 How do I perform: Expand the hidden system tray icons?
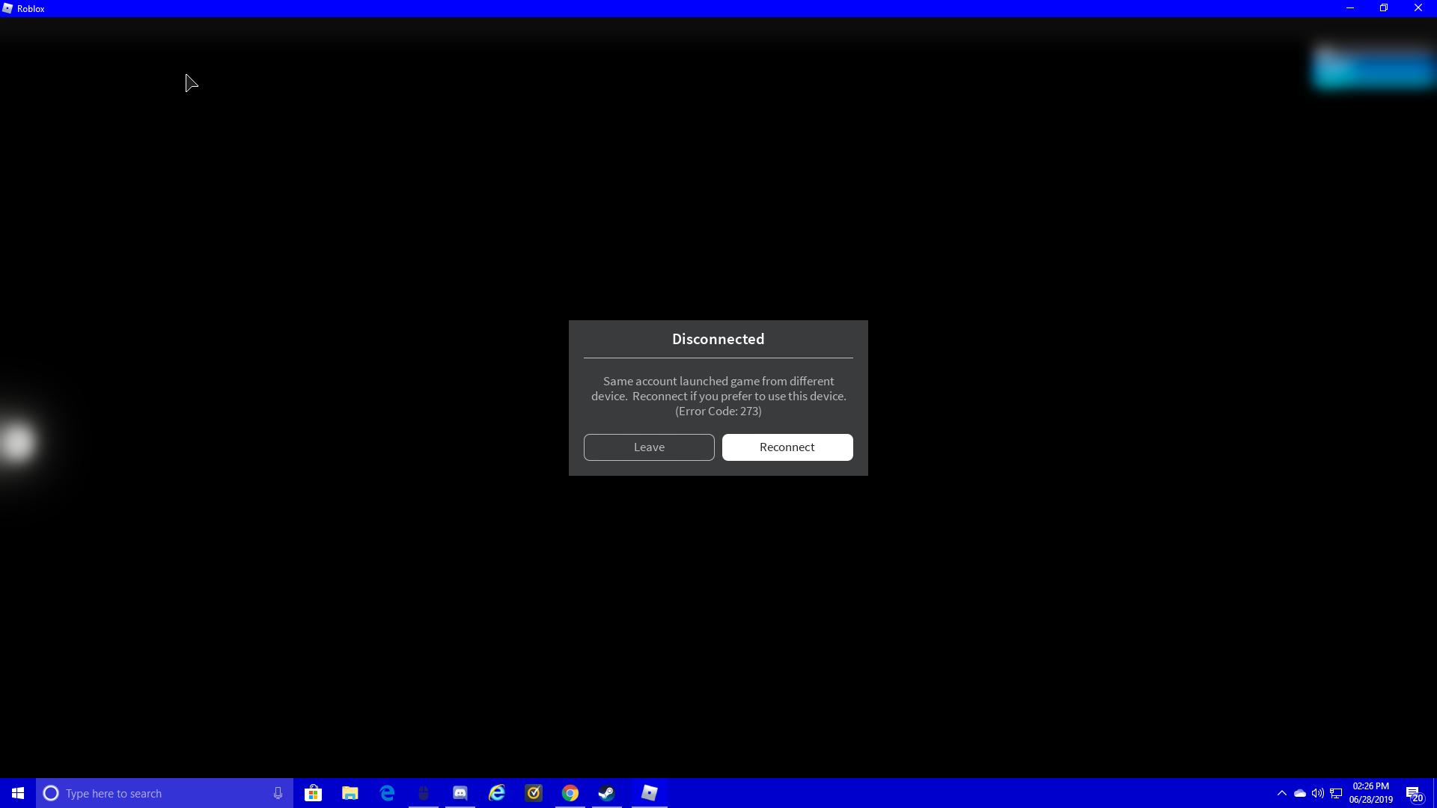1281,793
